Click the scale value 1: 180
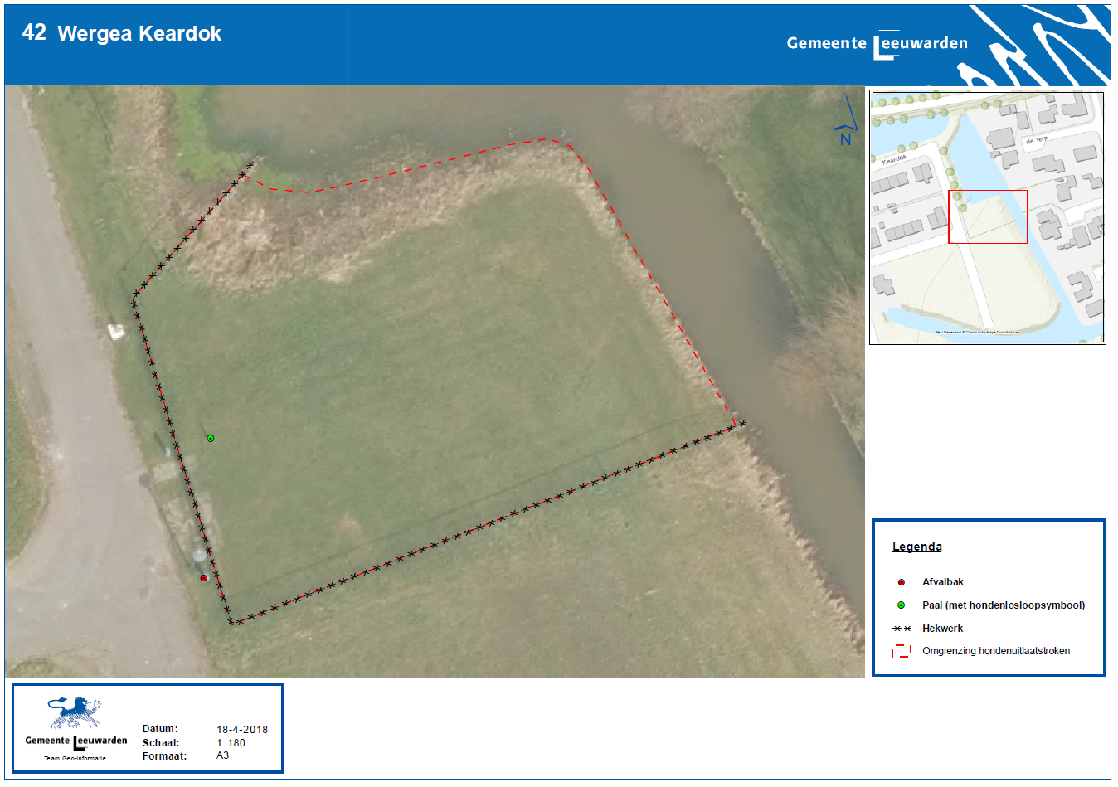Screen dimensions: 1118x787 (231, 743)
